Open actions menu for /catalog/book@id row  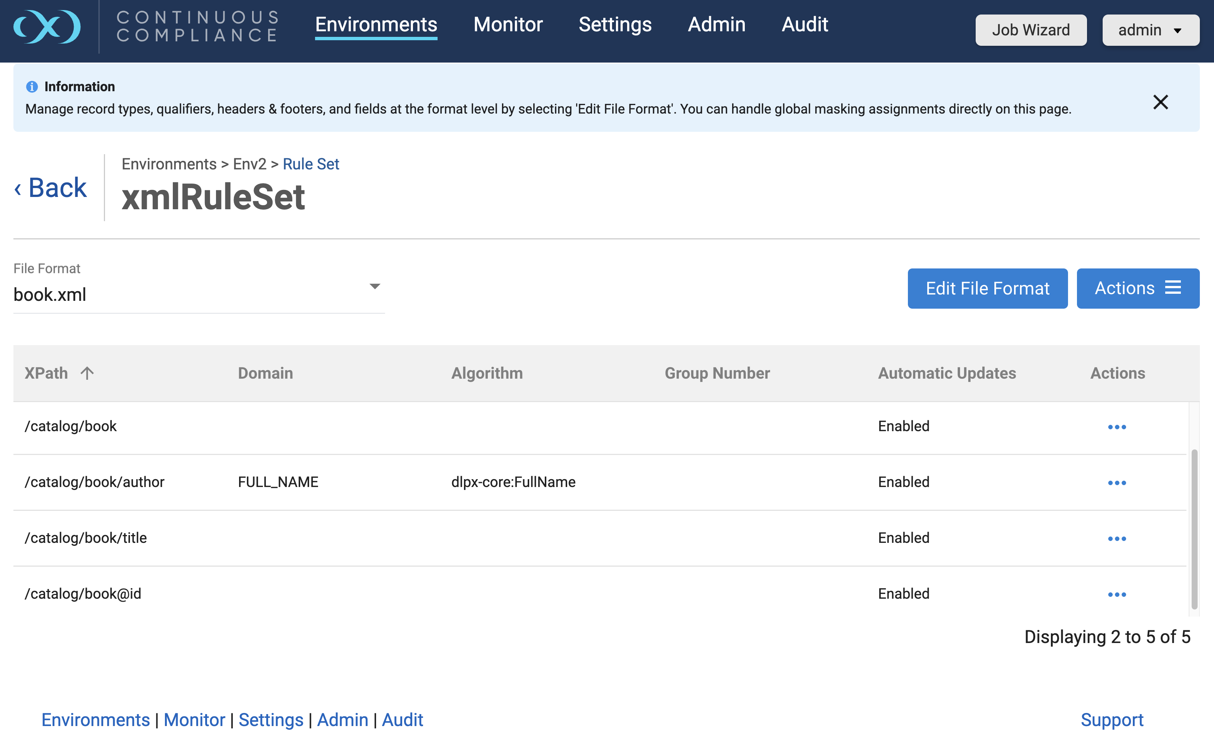pyautogui.click(x=1116, y=594)
